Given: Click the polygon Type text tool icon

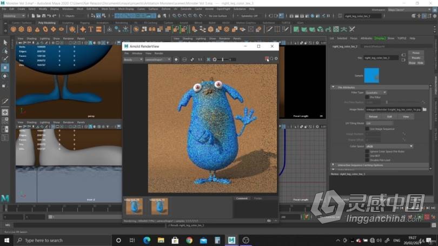Looking at the screenshot, I should (91, 29).
